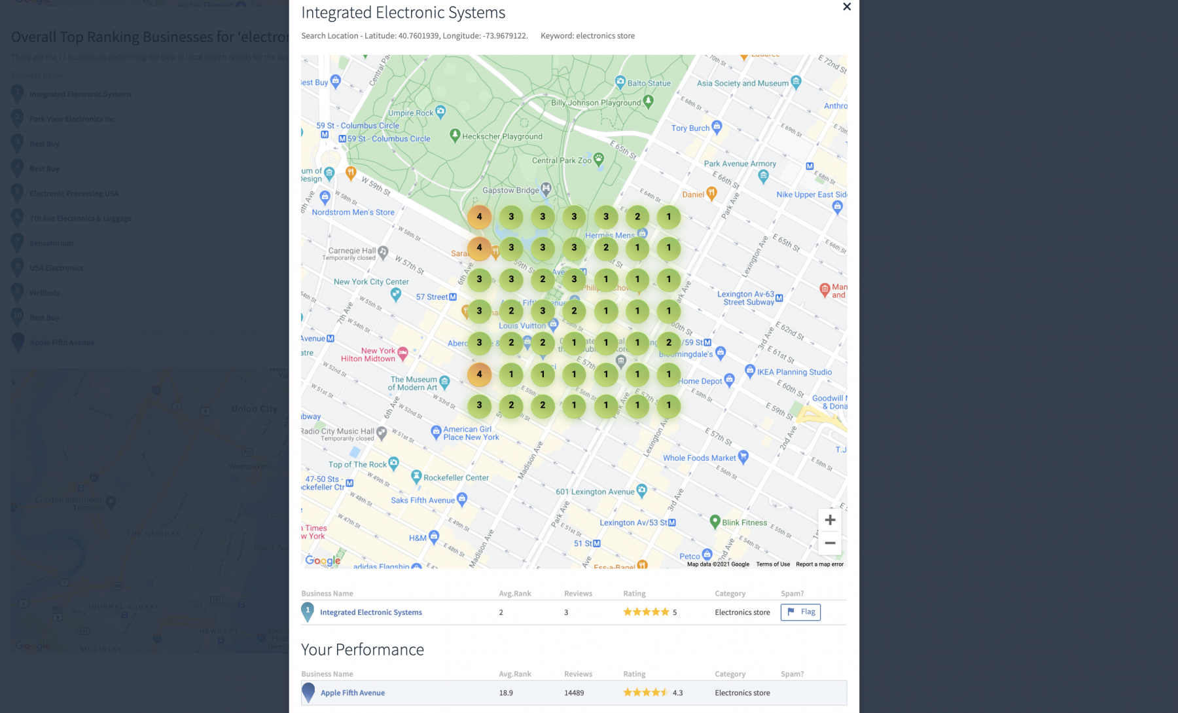Screen dimensions: 1178x713
Task: Select Wellbots from the ranking list
Action: click(45, 292)
